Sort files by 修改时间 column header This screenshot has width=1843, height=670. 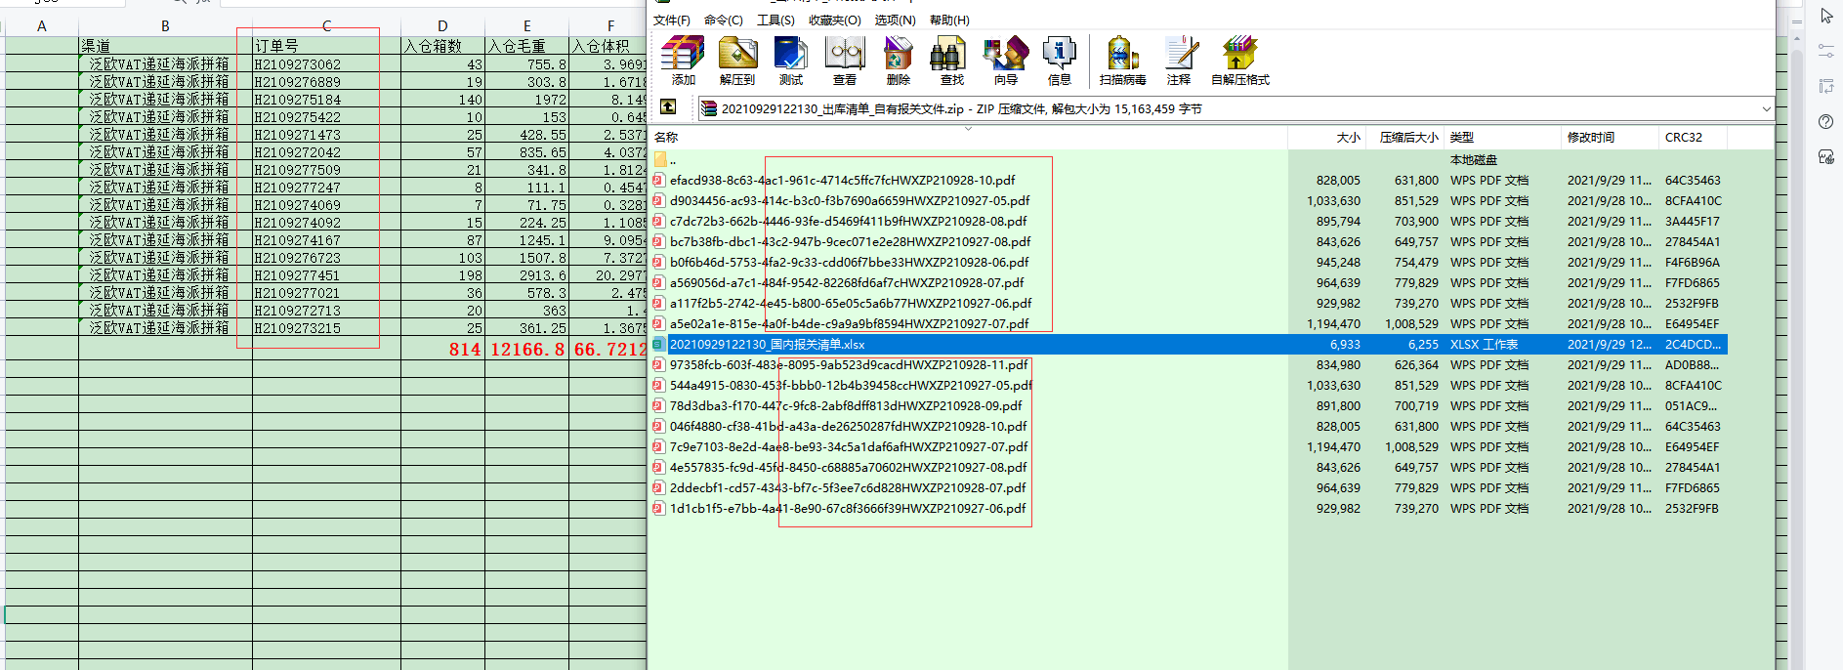tap(1591, 138)
